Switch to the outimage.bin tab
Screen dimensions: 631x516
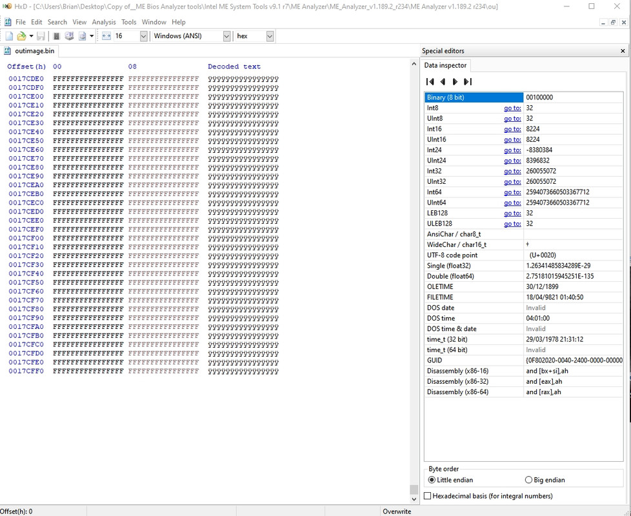[30, 51]
